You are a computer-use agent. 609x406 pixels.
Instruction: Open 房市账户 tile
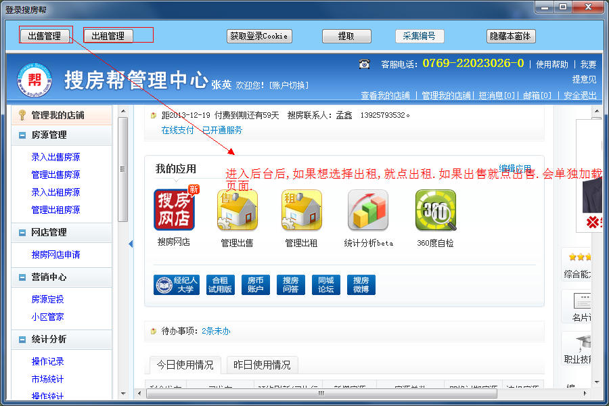[x=256, y=285]
